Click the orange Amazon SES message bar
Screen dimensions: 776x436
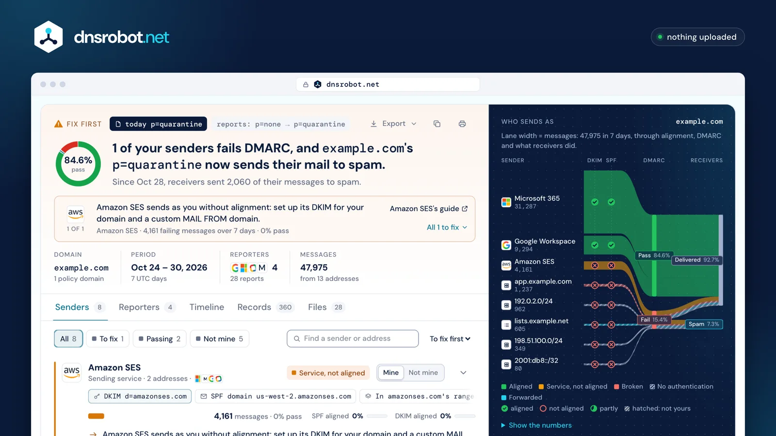tap(96, 416)
